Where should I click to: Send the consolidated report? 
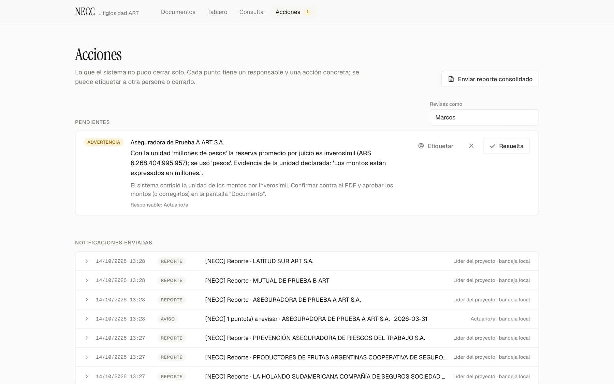tap(490, 79)
